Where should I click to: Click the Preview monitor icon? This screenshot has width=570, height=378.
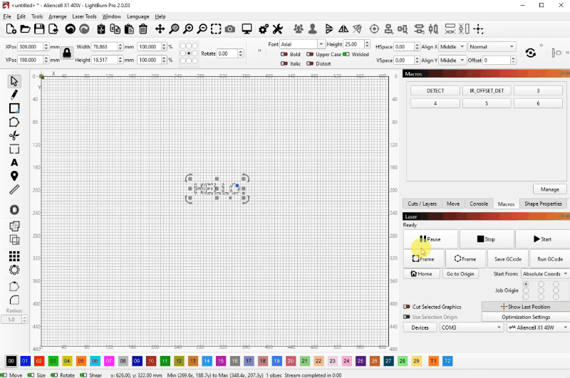(247, 29)
